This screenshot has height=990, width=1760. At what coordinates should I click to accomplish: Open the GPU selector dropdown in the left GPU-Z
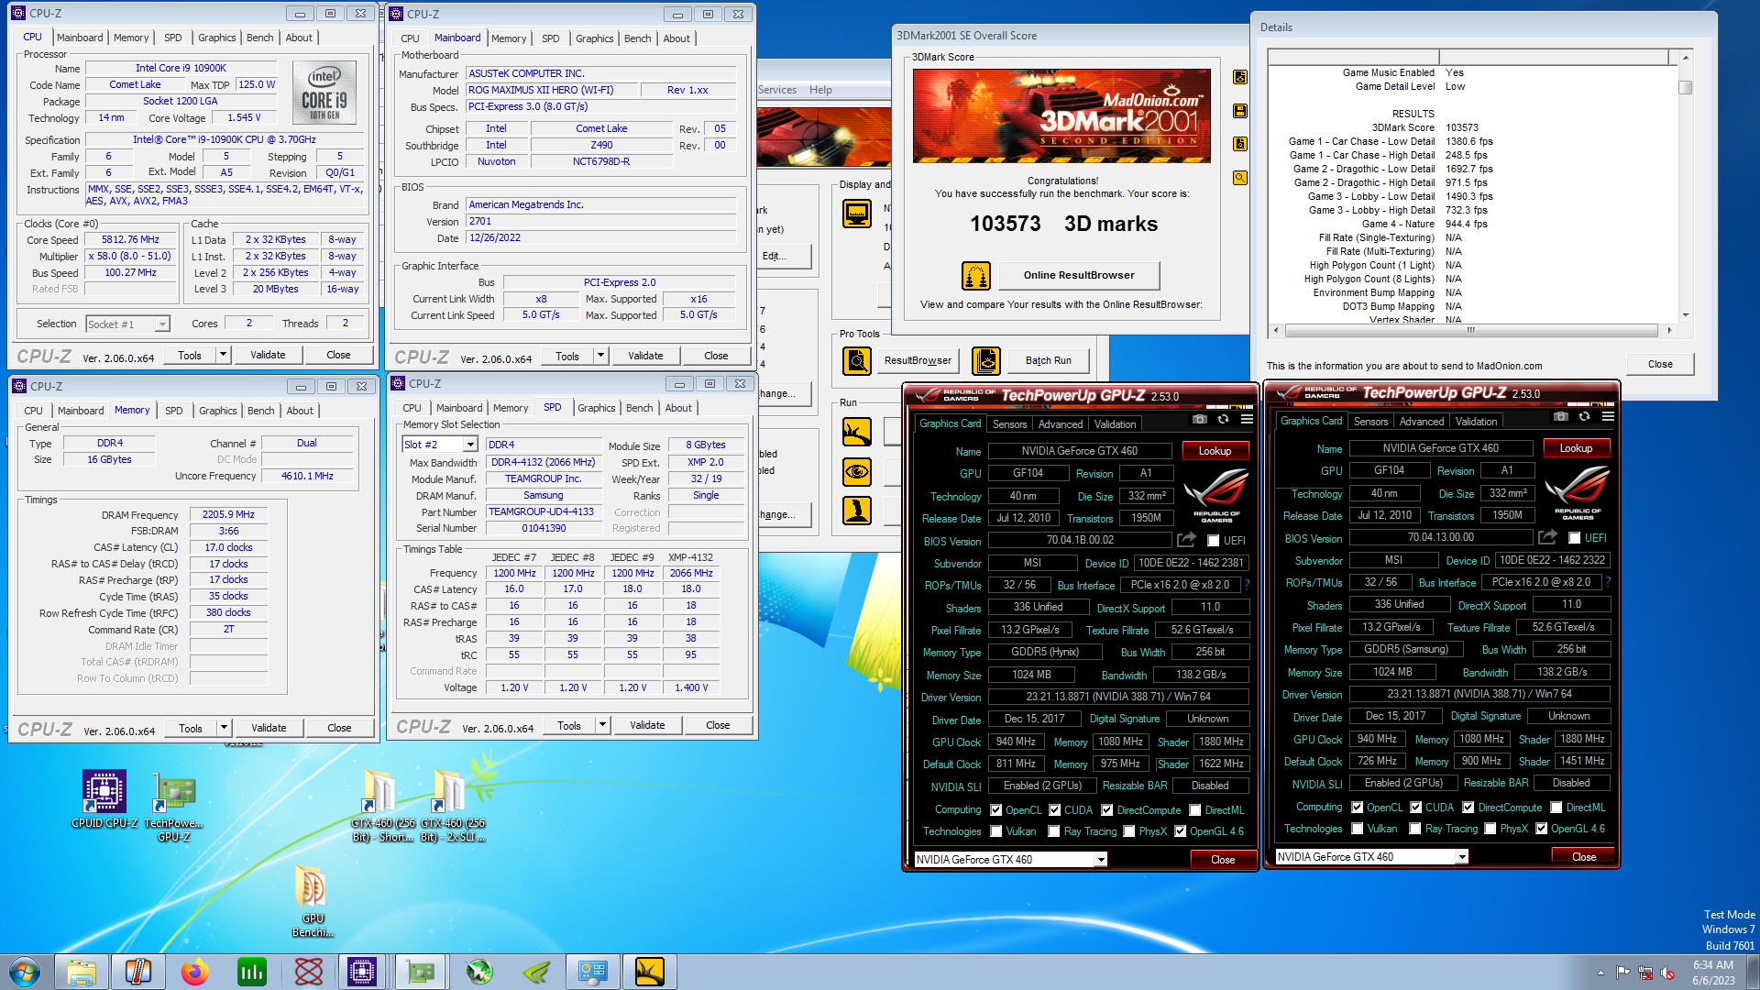[x=1101, y=860]
